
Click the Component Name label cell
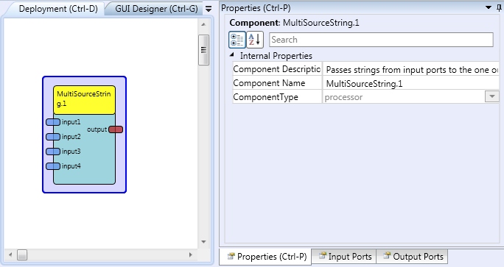coord(277,83)
